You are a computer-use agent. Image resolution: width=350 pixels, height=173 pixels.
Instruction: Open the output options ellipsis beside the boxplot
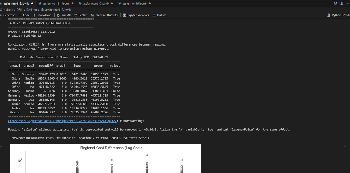[x=1, y=146]
